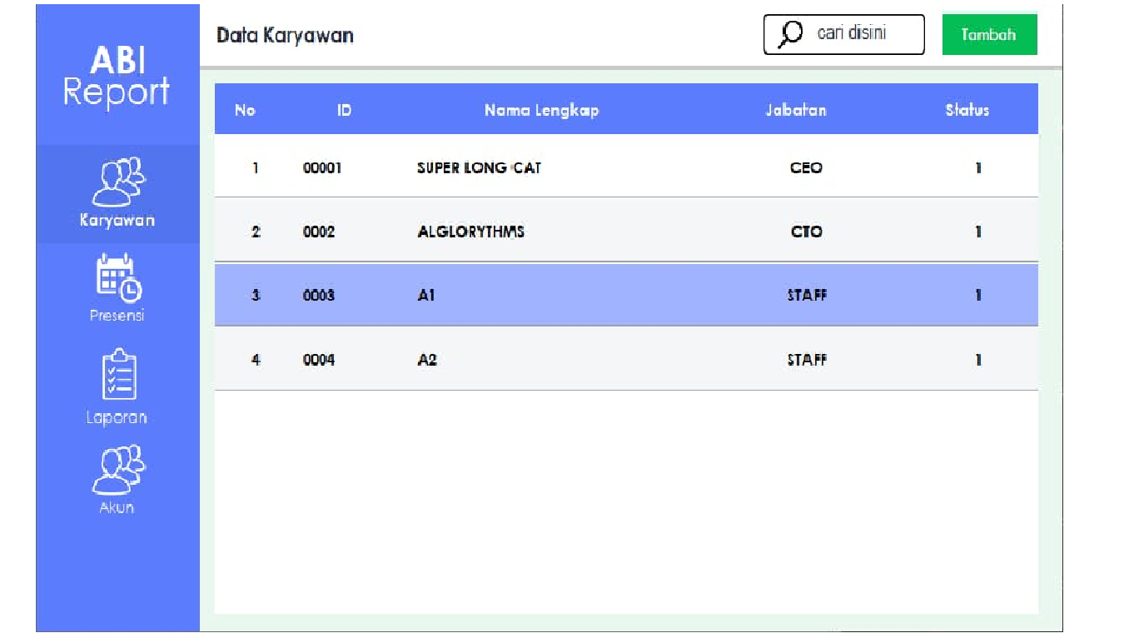This screenshot has height=633, width=1134.
Task: Click the ID column header
Action: (x=344, y=110)
